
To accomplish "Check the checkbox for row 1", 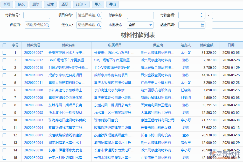I will point(4,53).
